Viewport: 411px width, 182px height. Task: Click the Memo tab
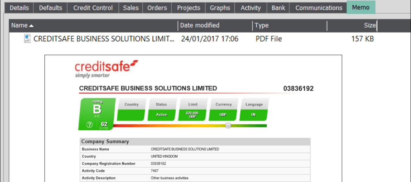coord(361,7)
